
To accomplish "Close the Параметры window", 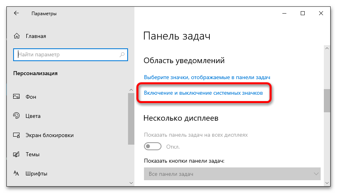I will pyautogui.click(x=321, y=13).
